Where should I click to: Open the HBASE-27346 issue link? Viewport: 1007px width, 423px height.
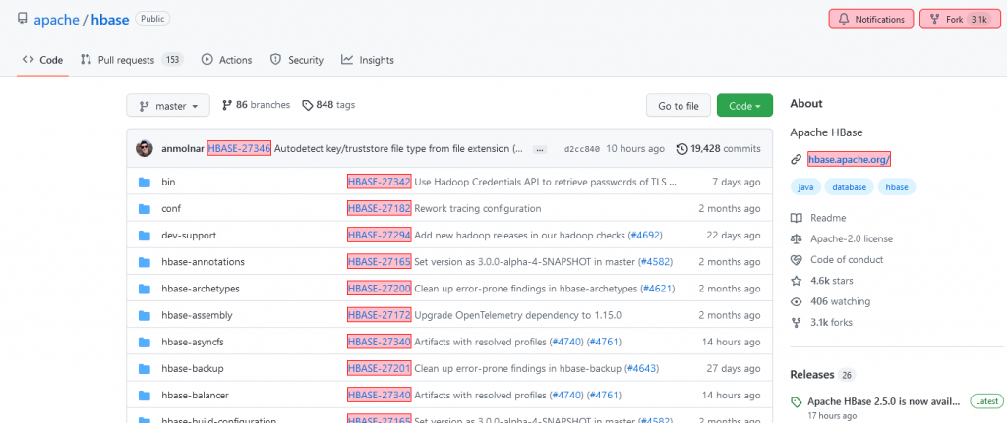coord(239,149)
